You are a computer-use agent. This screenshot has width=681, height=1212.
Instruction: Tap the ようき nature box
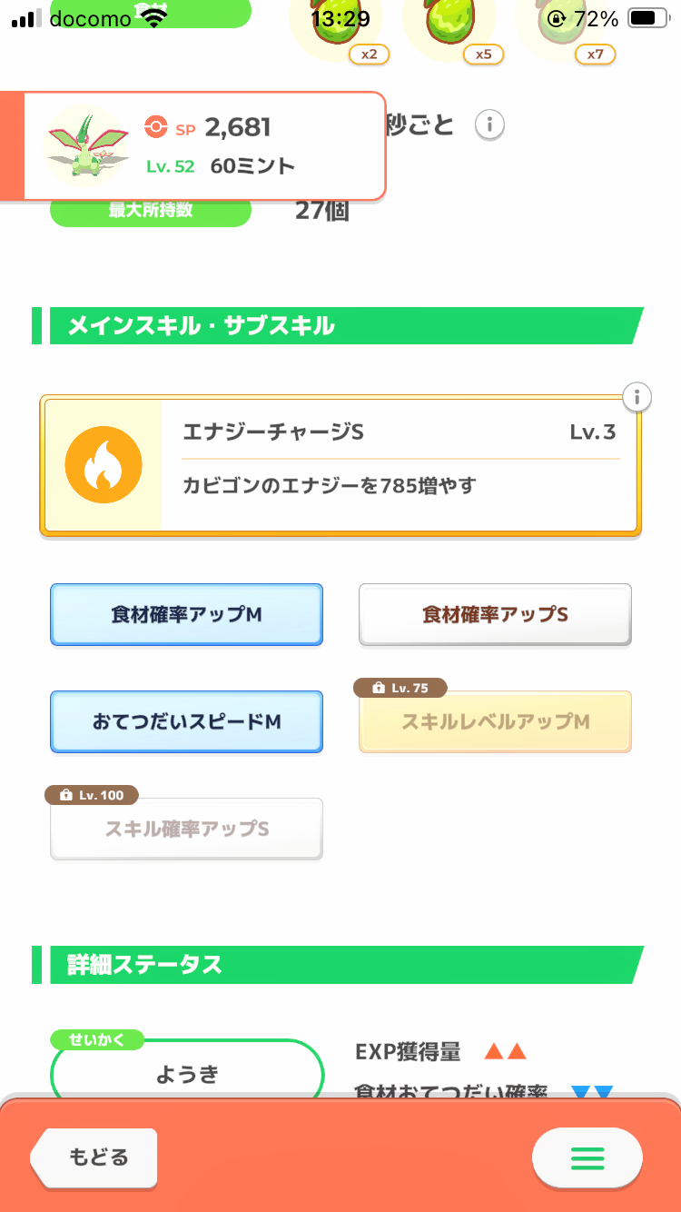pyautogui.click(x=187, y=1074)
